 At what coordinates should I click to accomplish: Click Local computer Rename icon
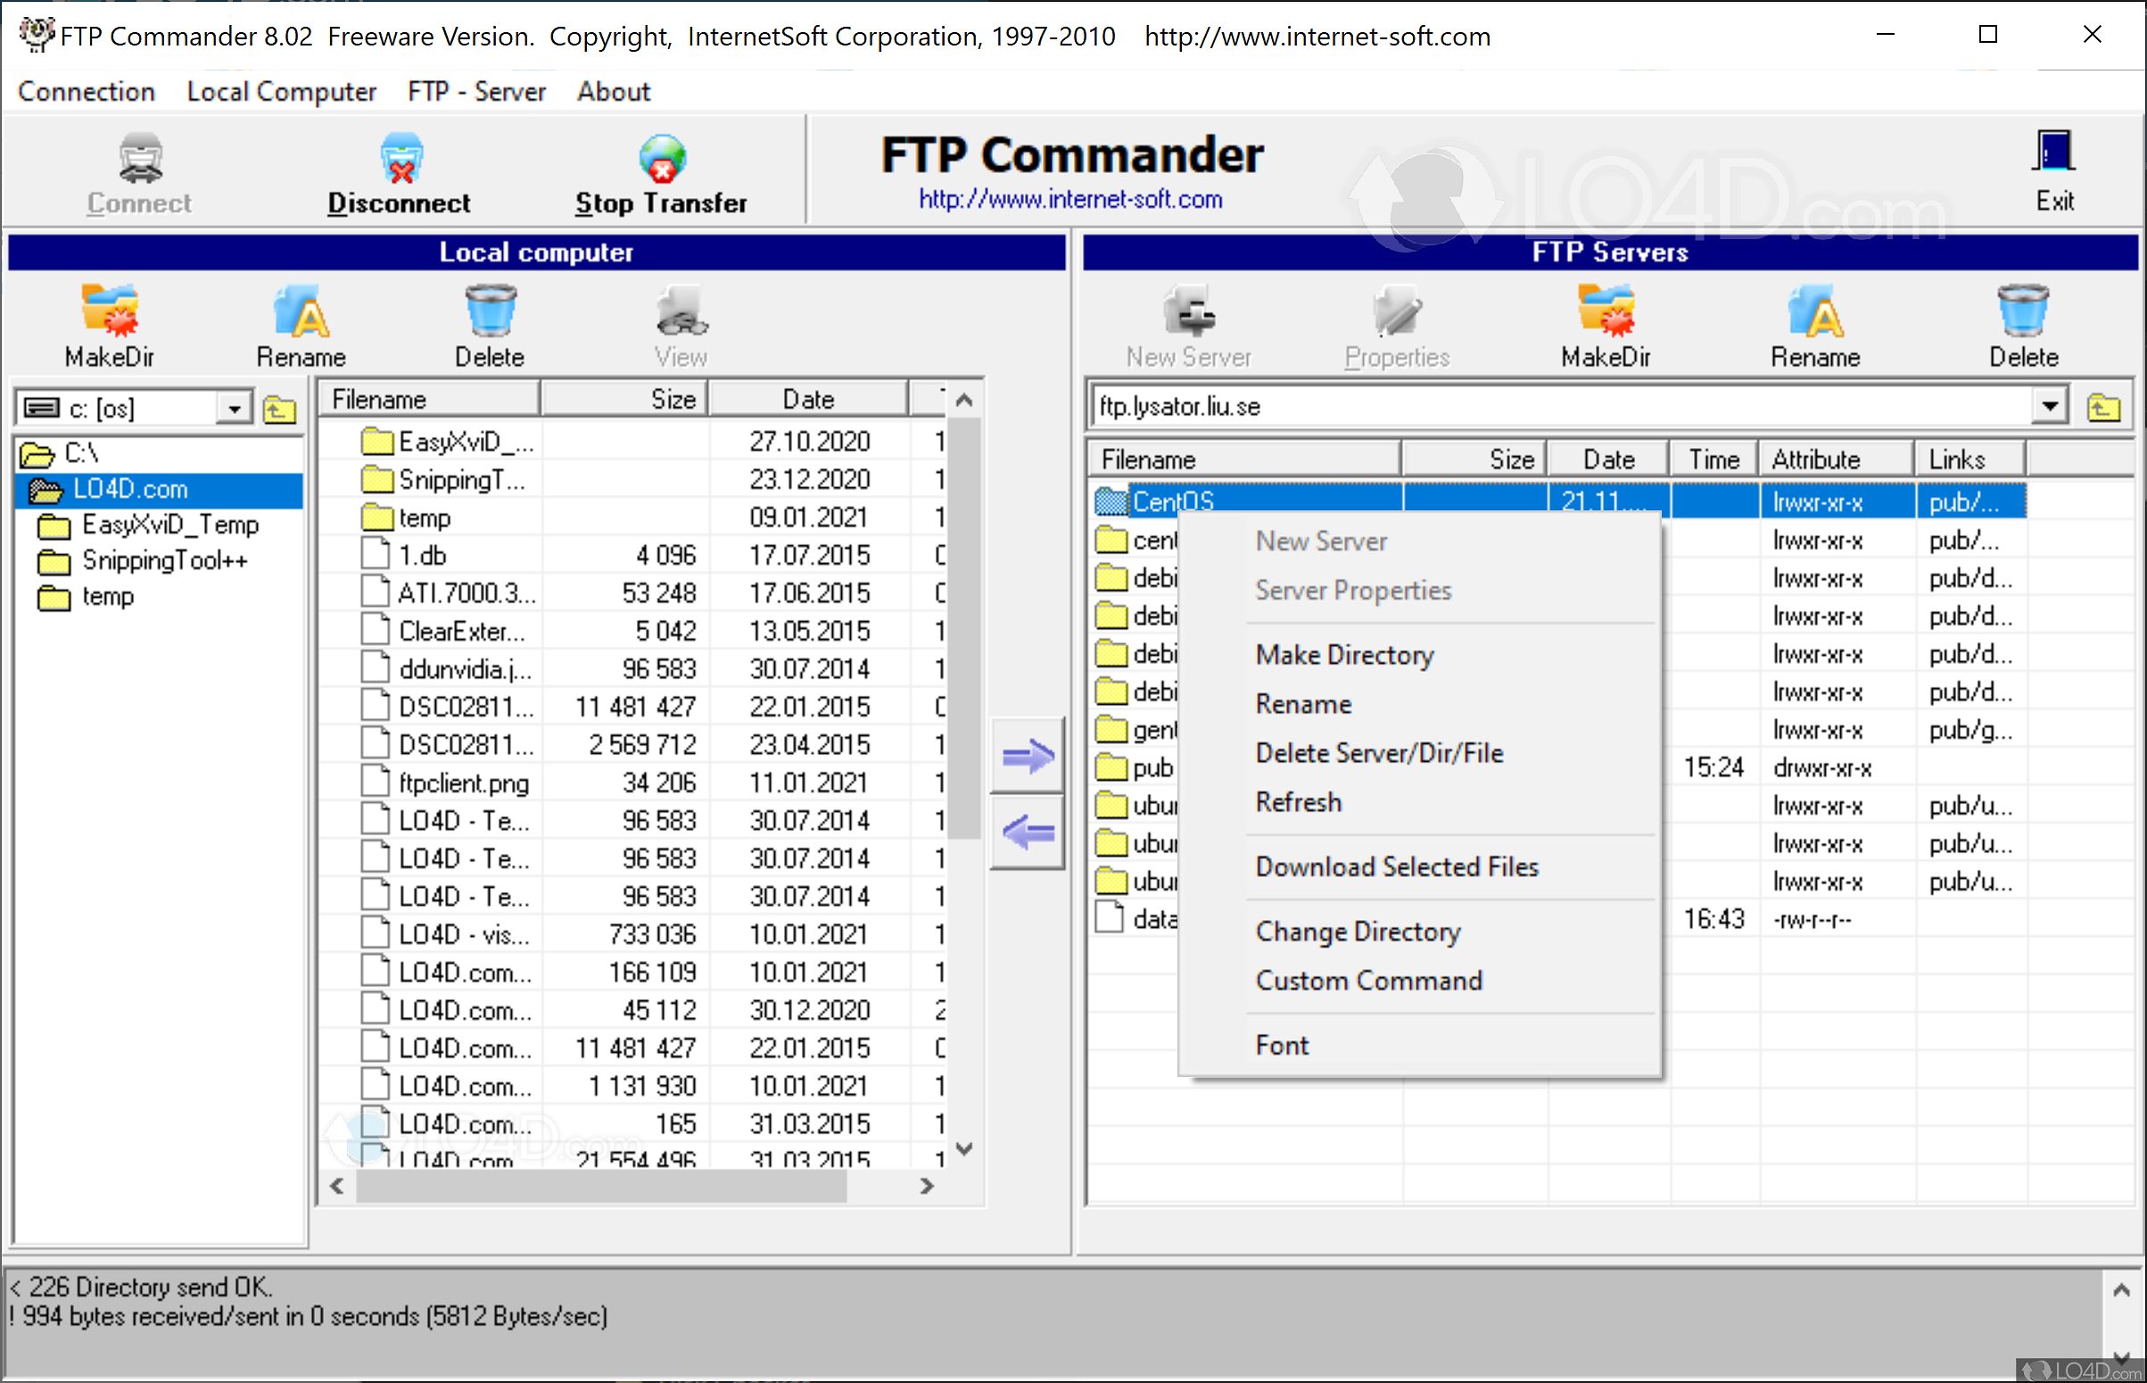301,311
